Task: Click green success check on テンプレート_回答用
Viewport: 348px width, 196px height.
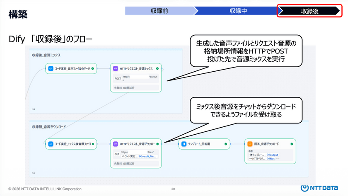Action: 226,144
